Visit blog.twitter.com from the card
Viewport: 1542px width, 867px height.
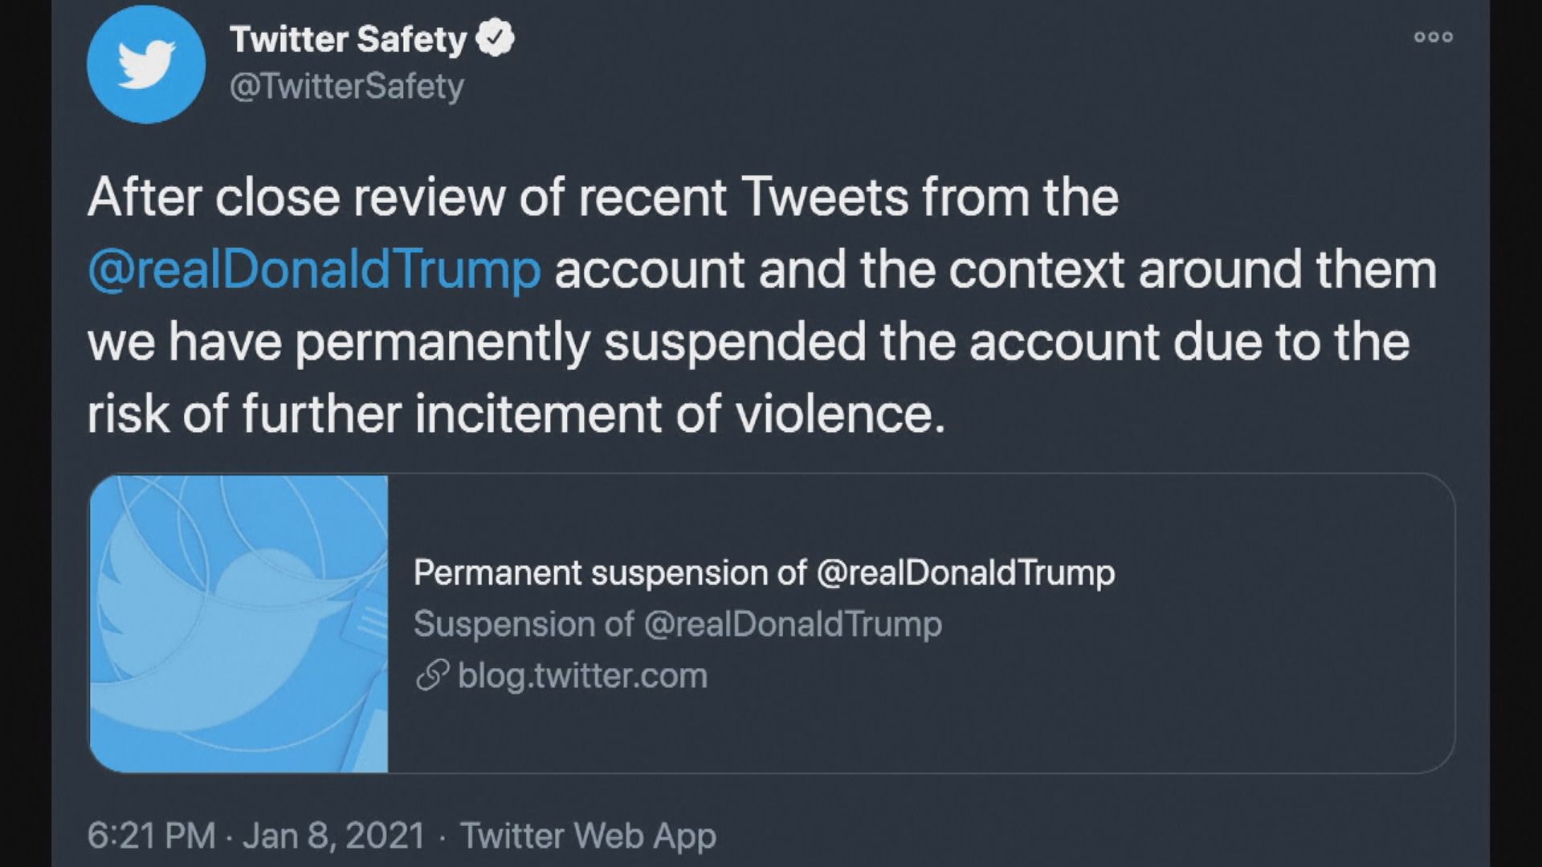click(x=580, y=677)
